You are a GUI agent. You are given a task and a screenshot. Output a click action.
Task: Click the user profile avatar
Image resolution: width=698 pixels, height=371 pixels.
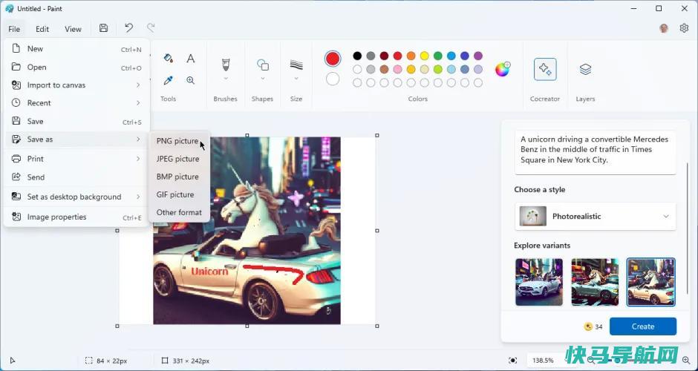(664, 28)
